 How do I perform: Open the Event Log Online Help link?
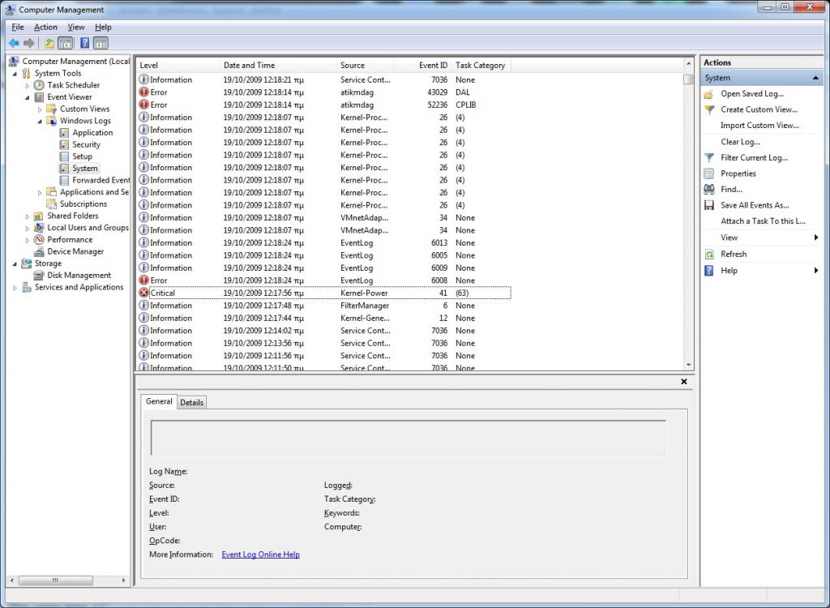click(x=260, y=554)
